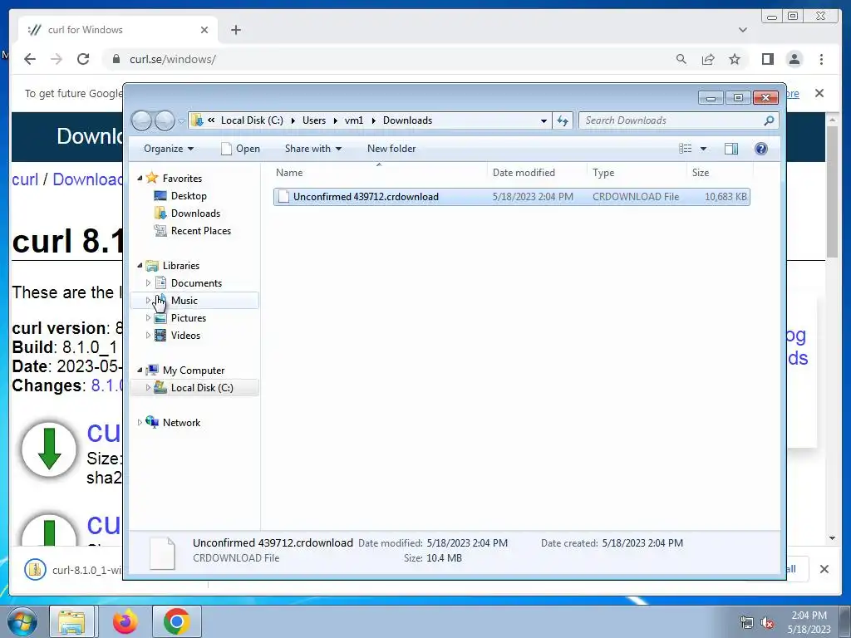Screen dimensions: 851x638
Task: Launch Firefox from taskbar
Action: tap(125, 621)
